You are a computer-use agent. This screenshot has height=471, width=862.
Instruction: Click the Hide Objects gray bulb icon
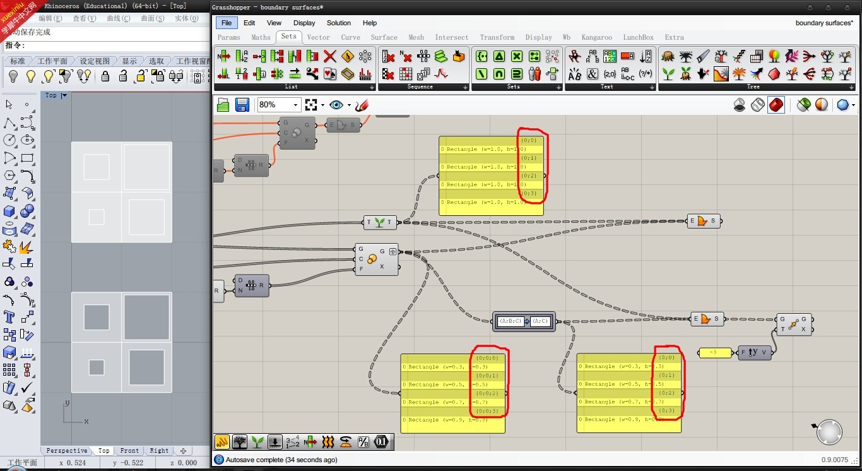tap(13, 76)
